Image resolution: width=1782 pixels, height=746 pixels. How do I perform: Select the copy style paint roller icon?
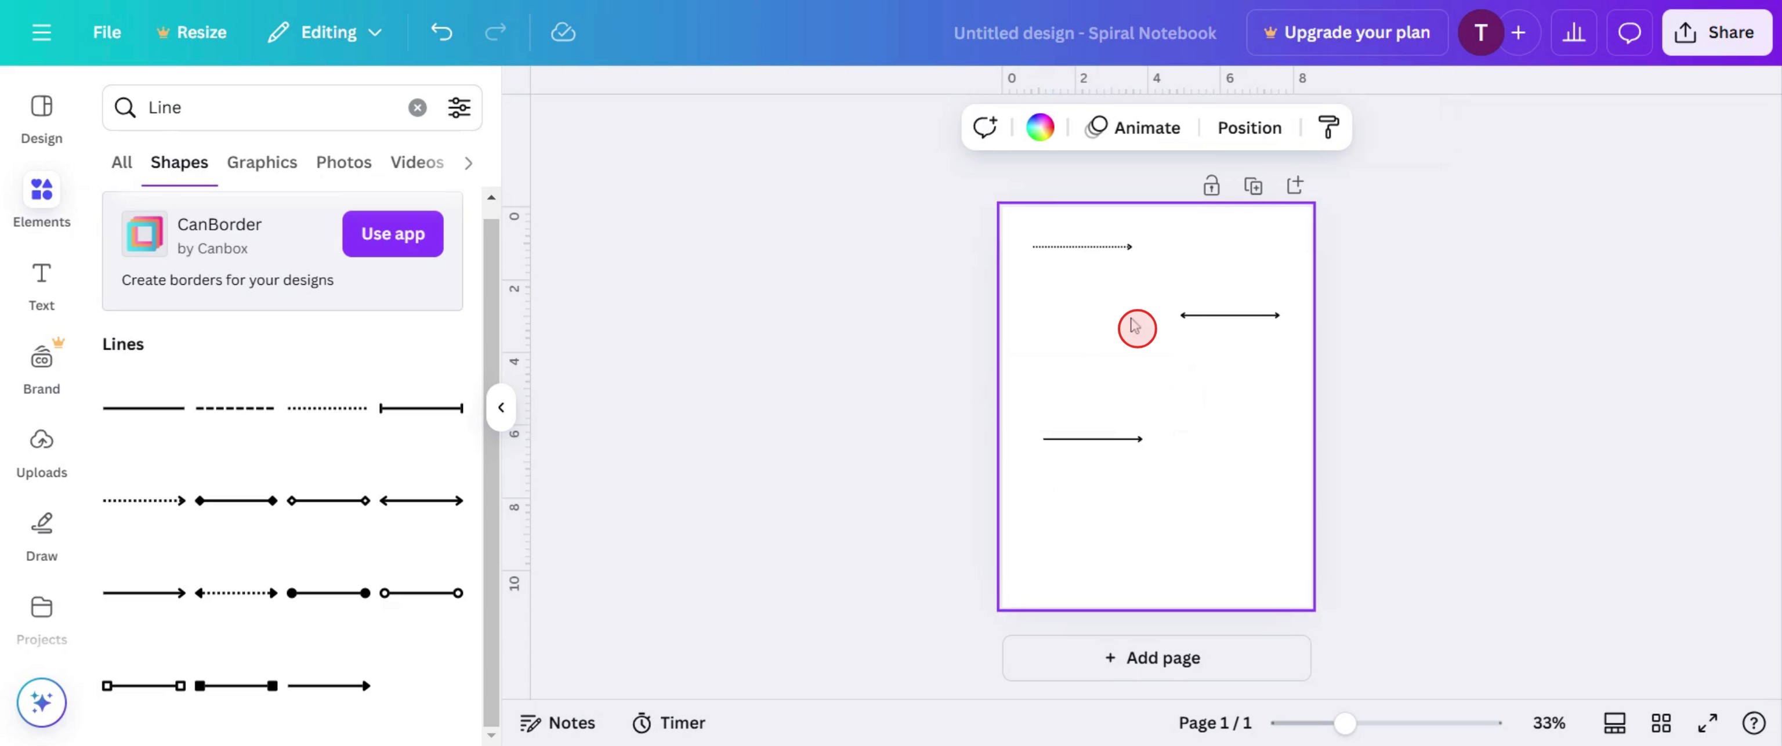click(1328, 128)
